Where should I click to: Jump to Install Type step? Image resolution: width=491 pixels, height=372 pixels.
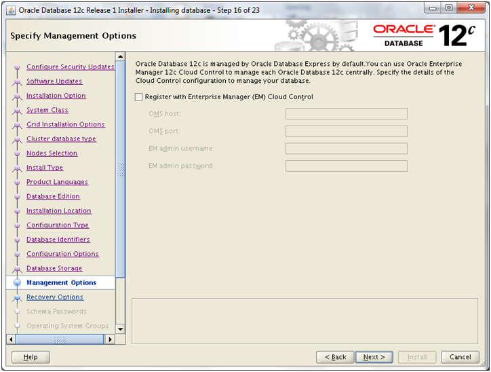coord(45,168)
